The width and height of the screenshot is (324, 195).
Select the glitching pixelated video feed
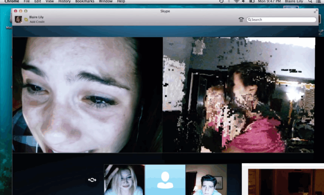click(x=239, y=95)
